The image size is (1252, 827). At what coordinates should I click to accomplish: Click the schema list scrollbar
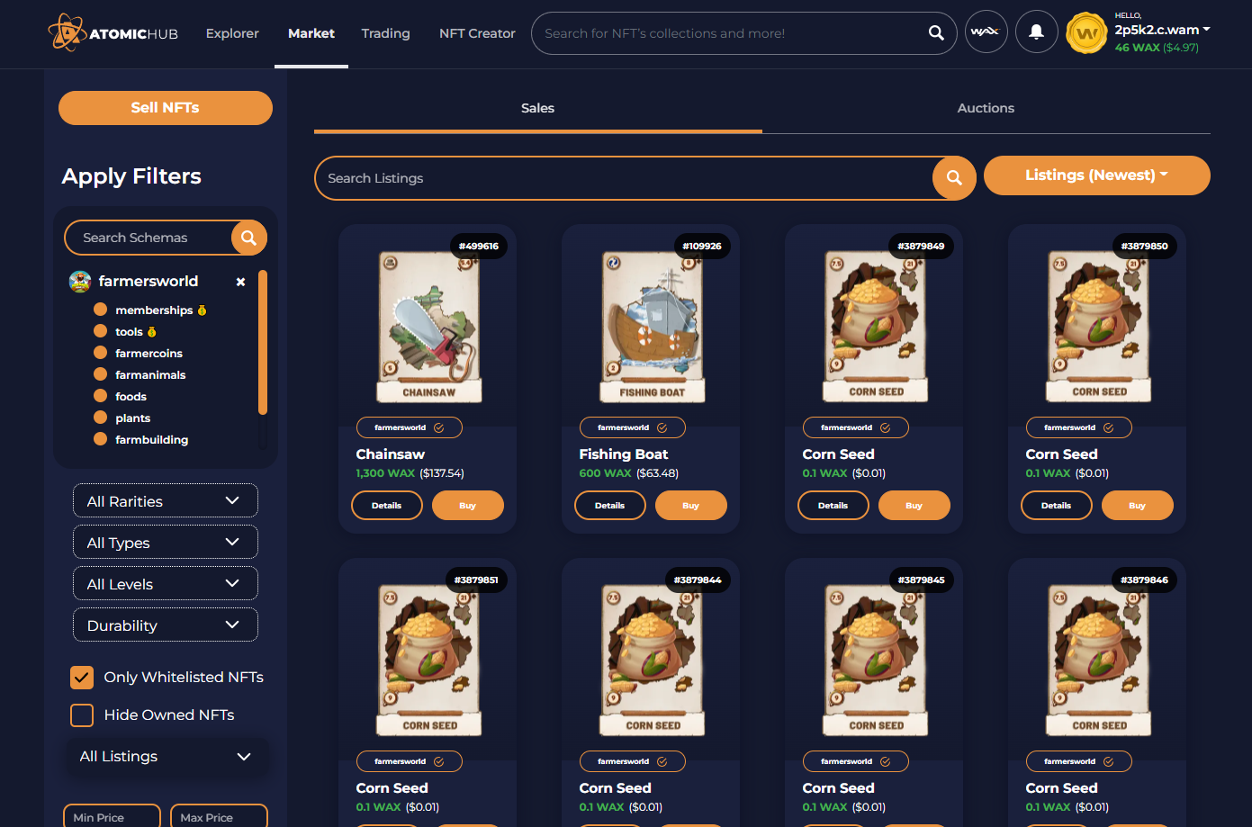[263, 342]
